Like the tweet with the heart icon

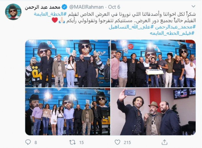click(117, 142)
